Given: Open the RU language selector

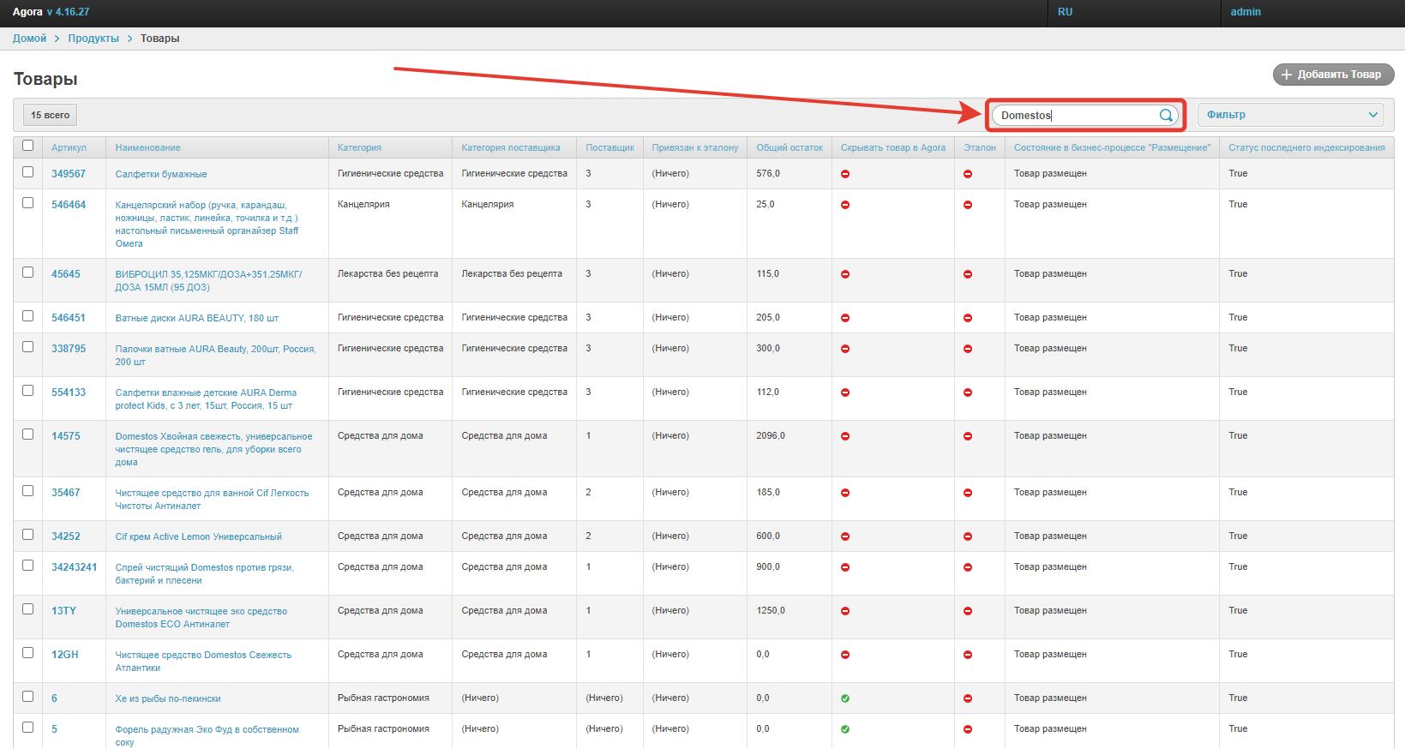Looking at the screenshot, I should 1065,12.
